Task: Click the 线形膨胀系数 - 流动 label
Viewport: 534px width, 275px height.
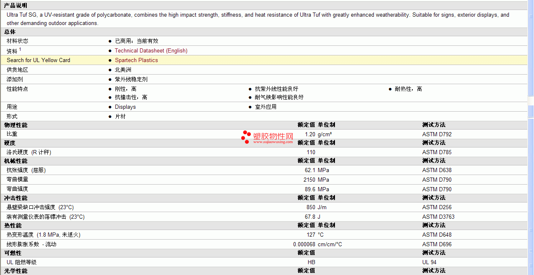Action: [31, 244]
